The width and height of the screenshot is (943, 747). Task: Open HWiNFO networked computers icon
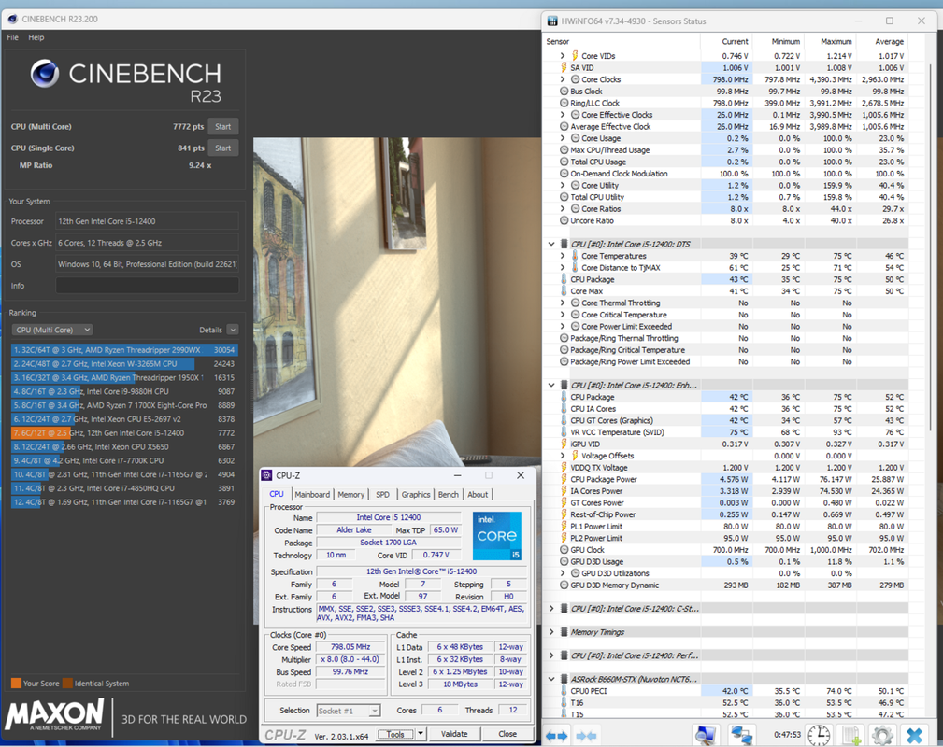(741, 734)
